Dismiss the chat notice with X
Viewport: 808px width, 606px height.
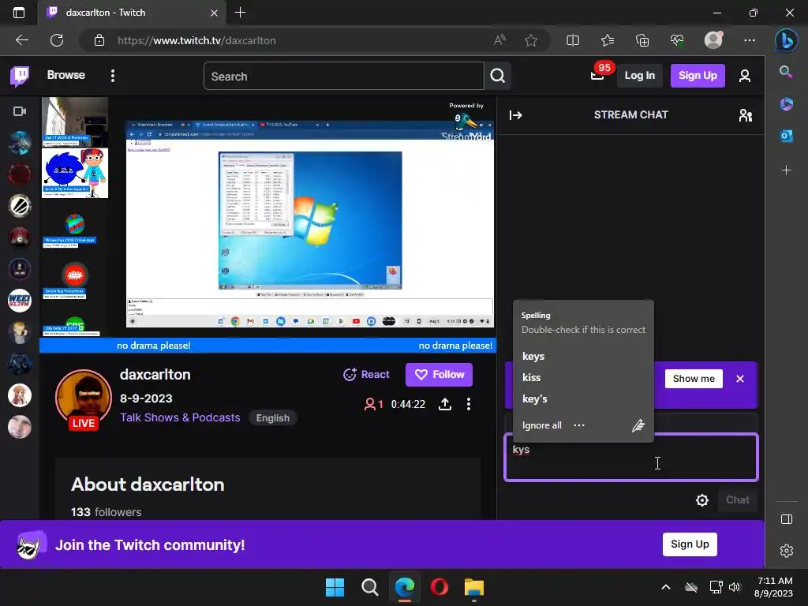tap(740, 379)
